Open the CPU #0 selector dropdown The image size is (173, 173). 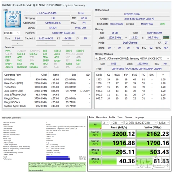(x=12, y=33)
